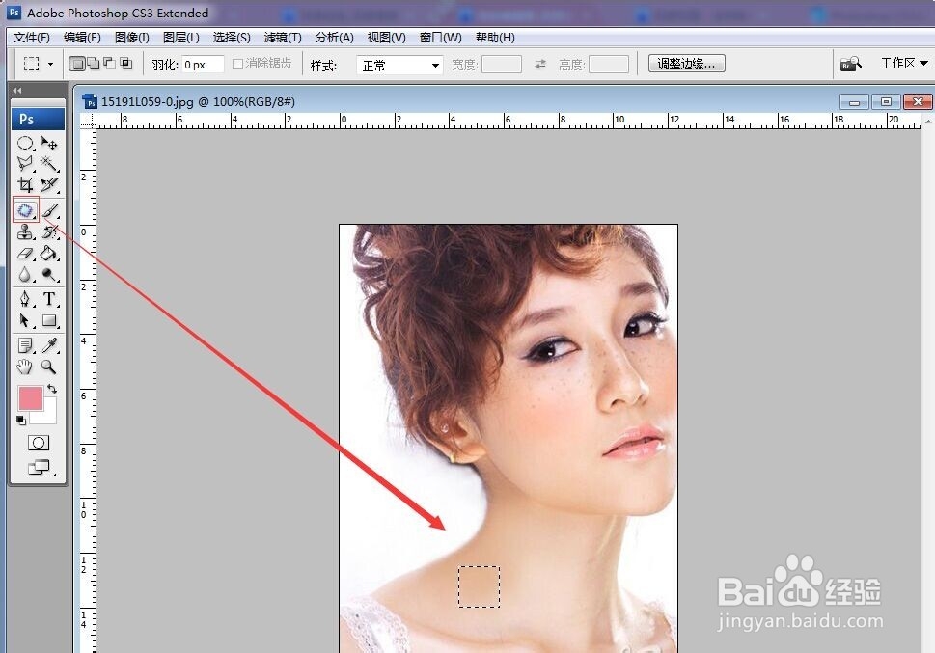Open Adobe Bridge from the options bar
Image resolution: width=935 pixels, height=653 pixels.
click(850, 63)
